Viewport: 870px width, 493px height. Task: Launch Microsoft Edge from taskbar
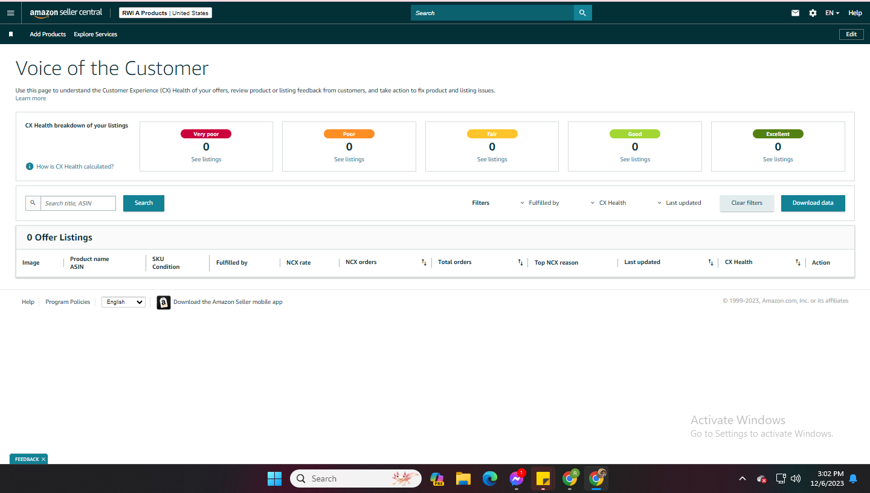pos(490,478)
